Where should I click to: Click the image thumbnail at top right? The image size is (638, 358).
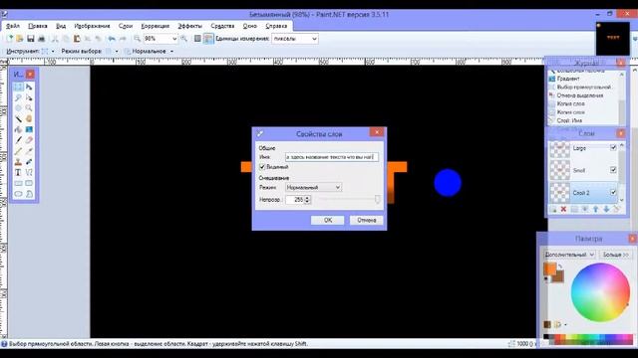(613, 39)
